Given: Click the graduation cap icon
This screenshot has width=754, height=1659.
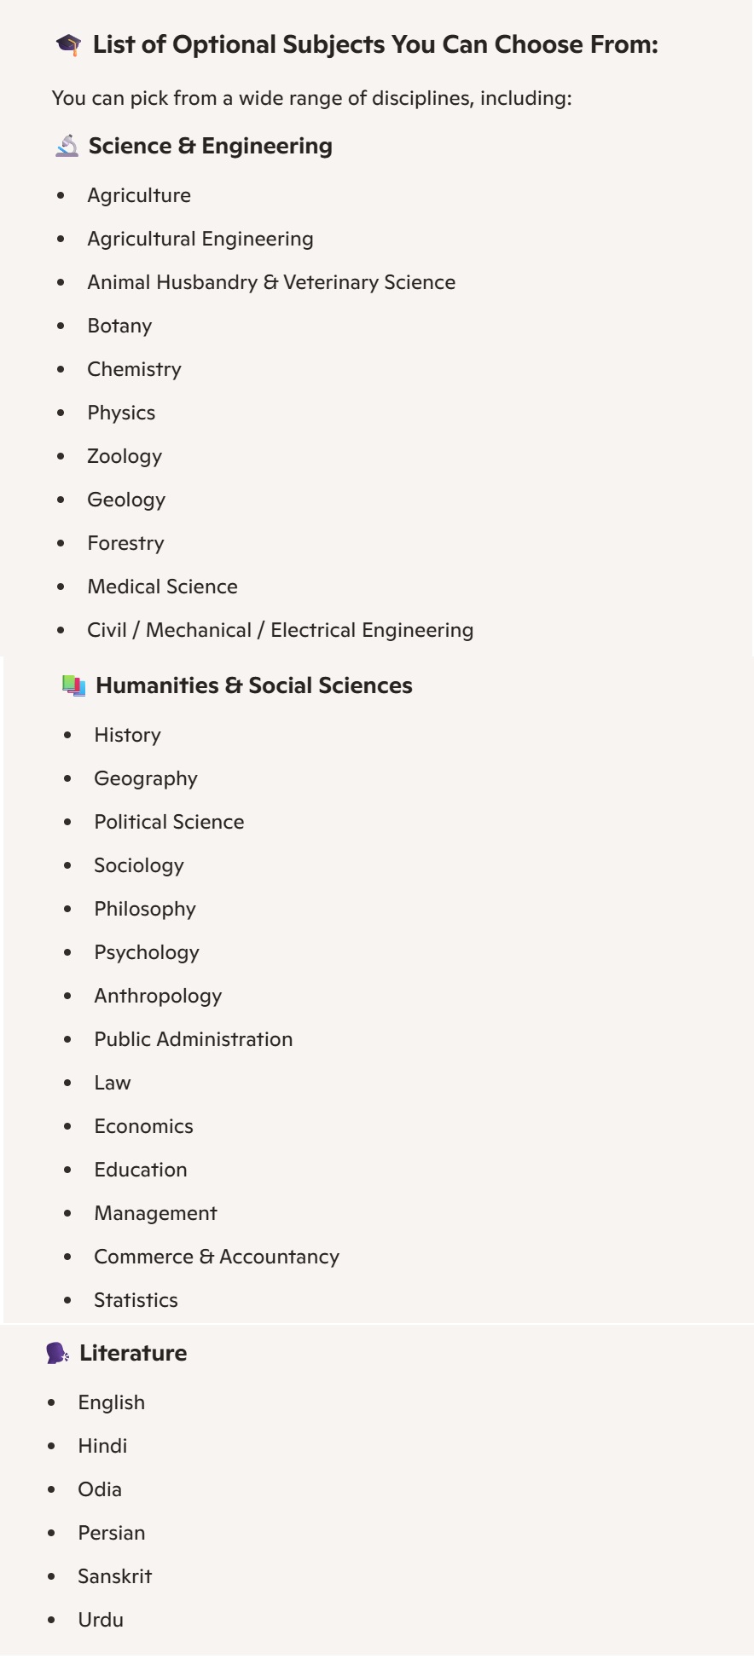Looking at the screenshot, I should point(68,45).
